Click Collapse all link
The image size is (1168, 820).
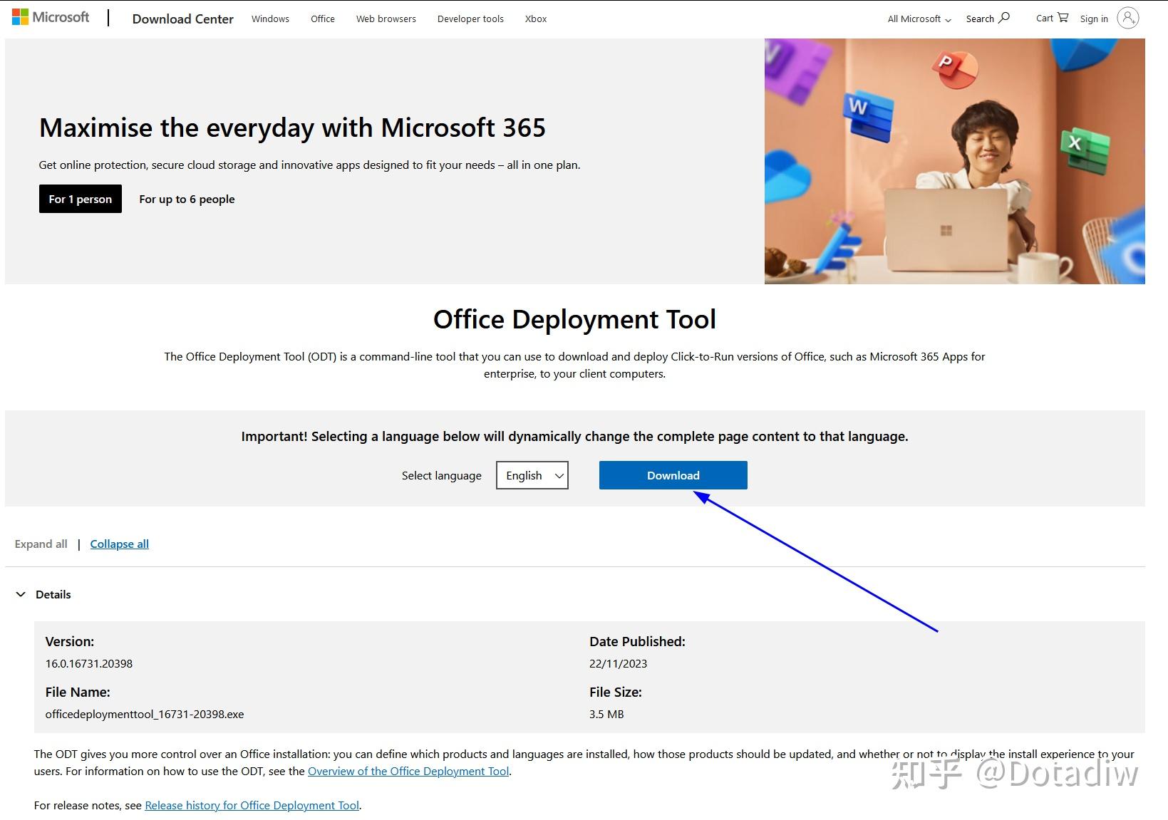click(119, 544)
